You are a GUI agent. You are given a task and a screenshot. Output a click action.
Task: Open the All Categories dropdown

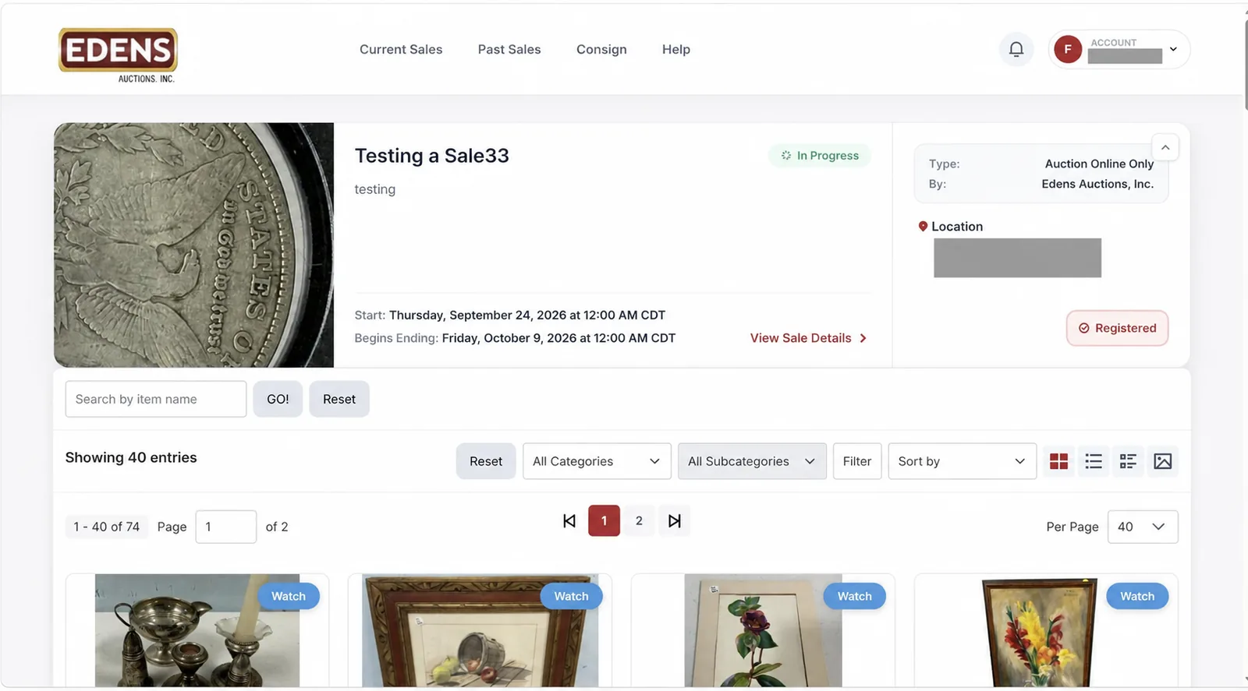pos(597,461)
